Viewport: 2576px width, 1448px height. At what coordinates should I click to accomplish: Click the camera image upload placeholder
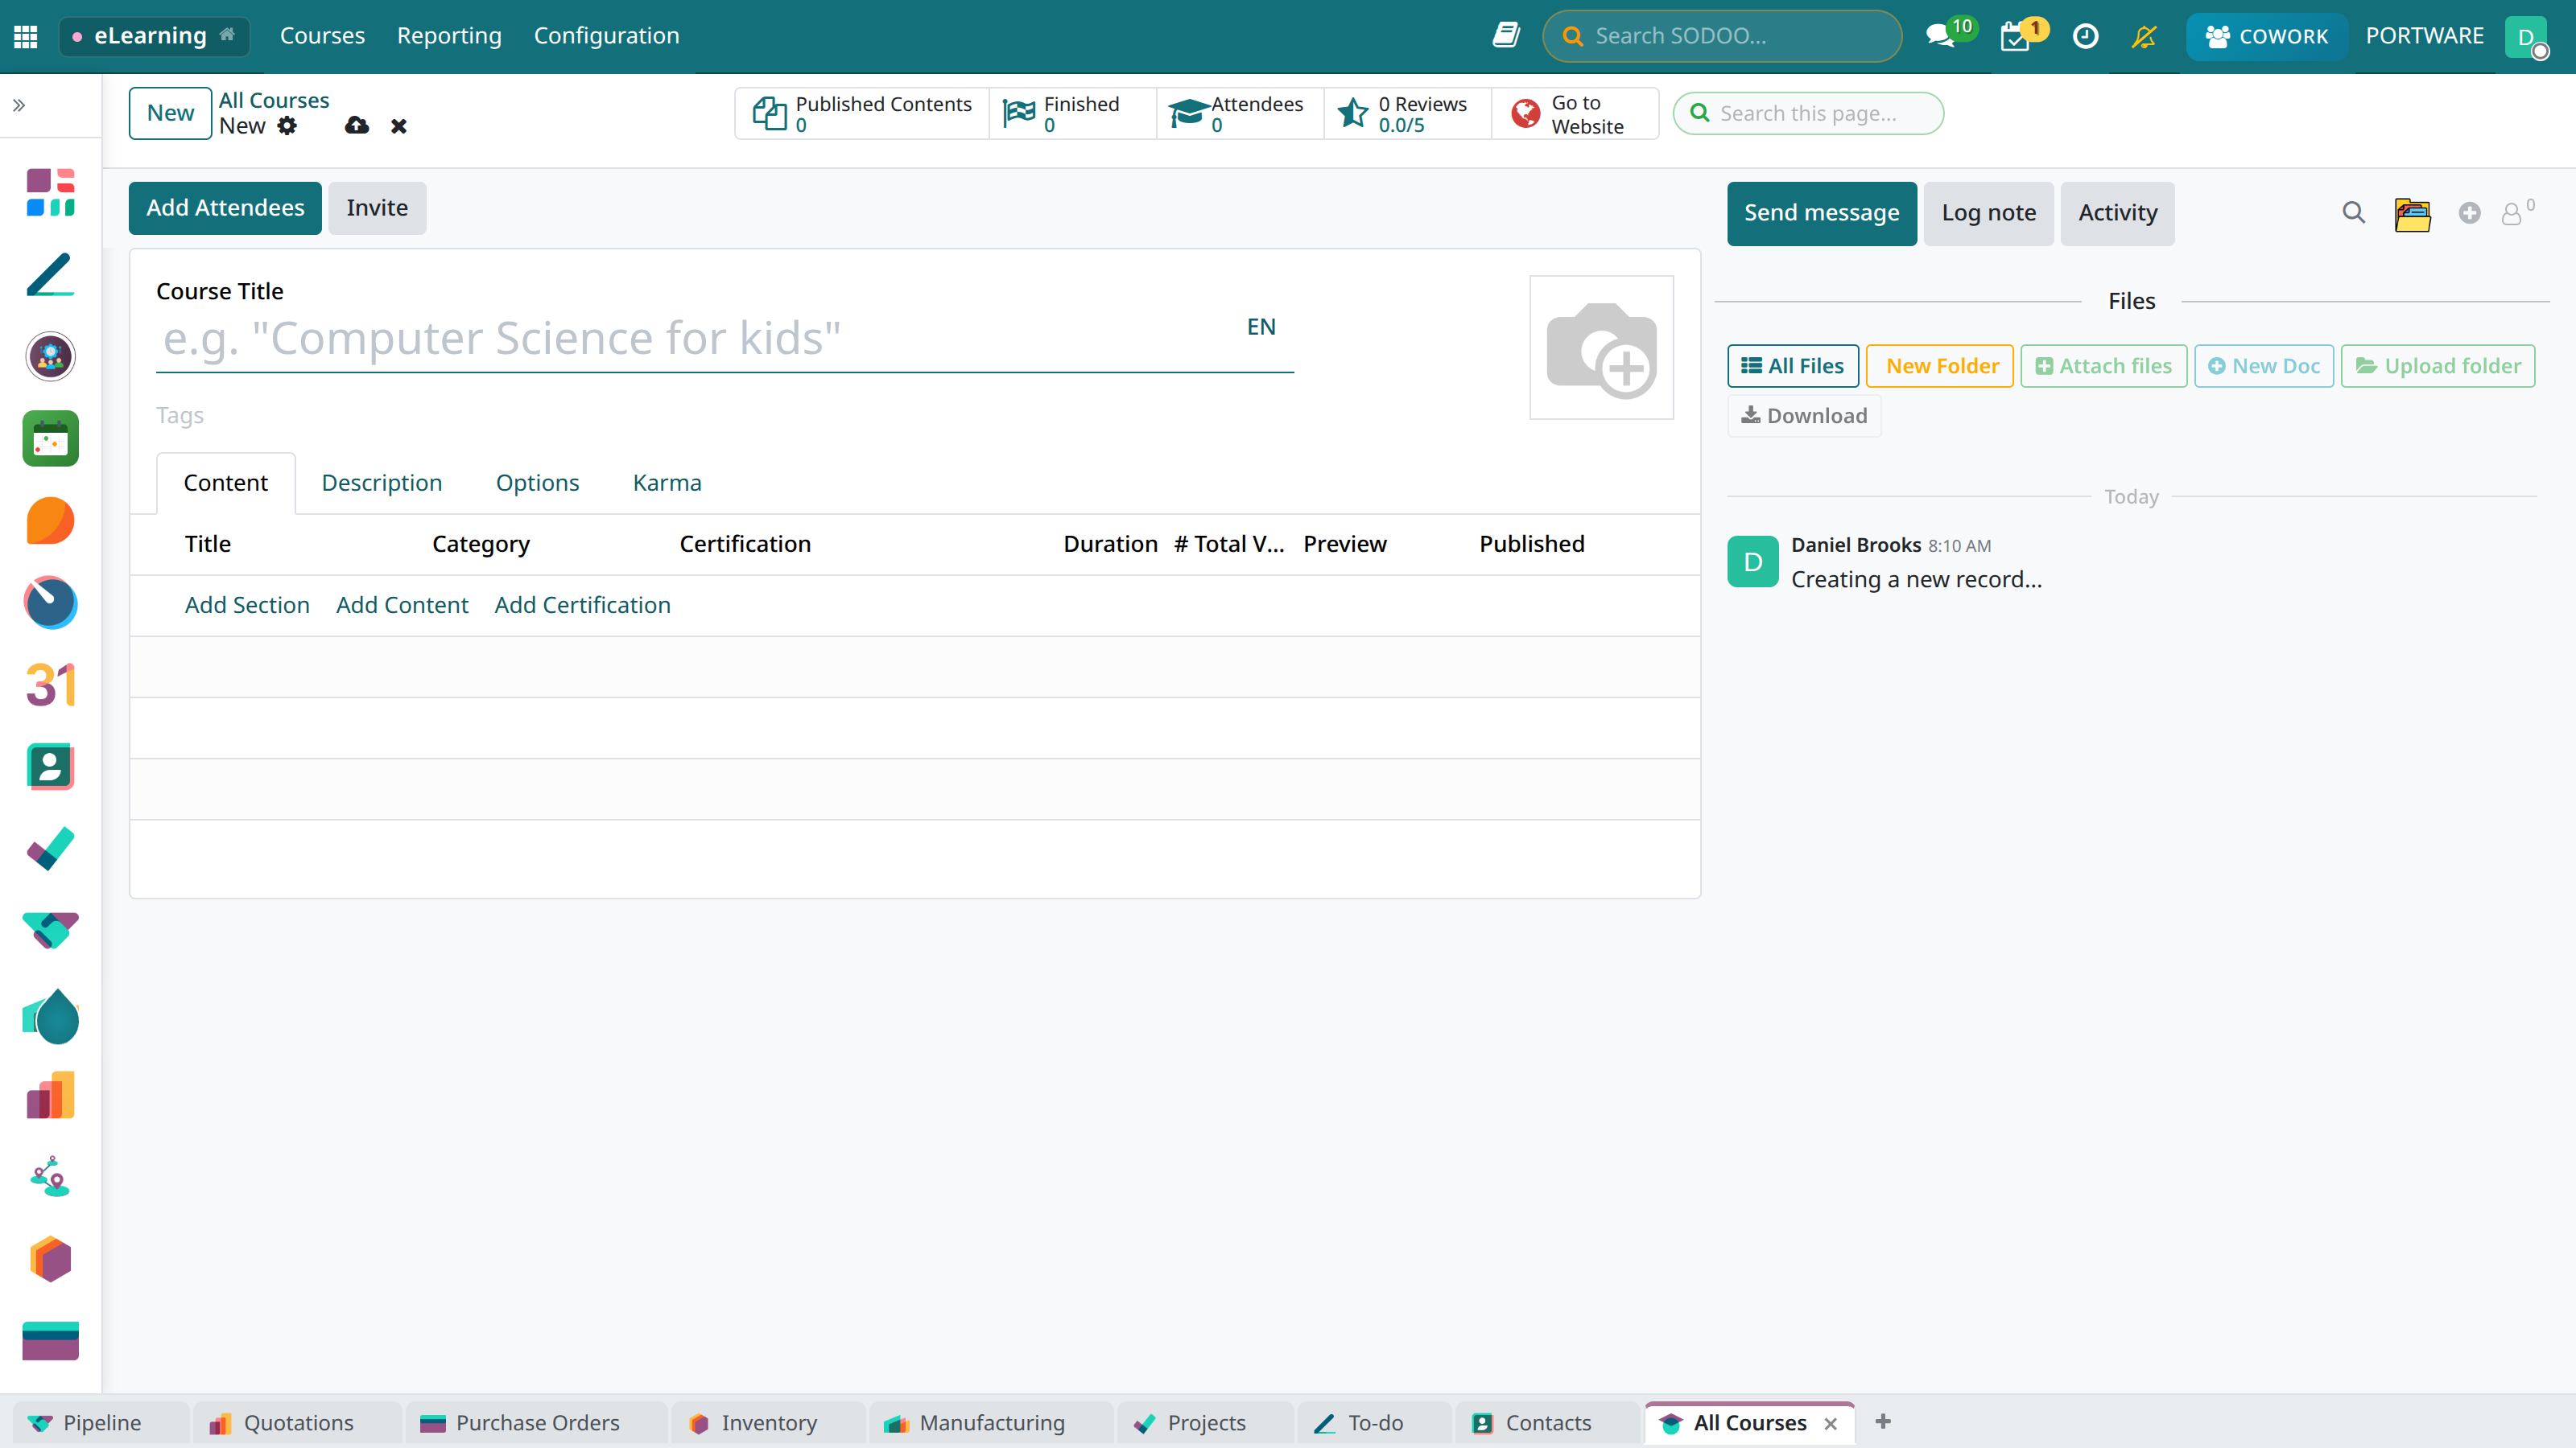pos(1601,348)
